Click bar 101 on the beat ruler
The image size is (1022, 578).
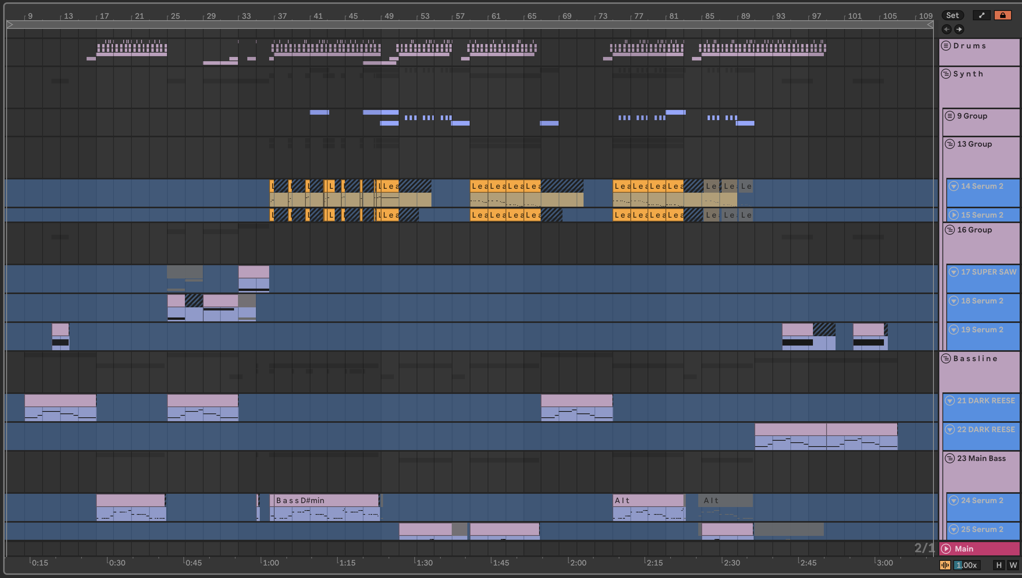854,16
